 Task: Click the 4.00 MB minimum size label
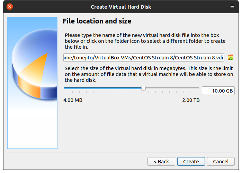click(73, 100)
